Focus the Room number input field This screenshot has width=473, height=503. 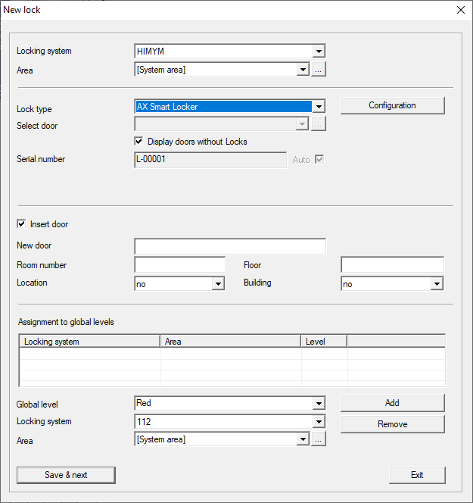tap(180, 265)
